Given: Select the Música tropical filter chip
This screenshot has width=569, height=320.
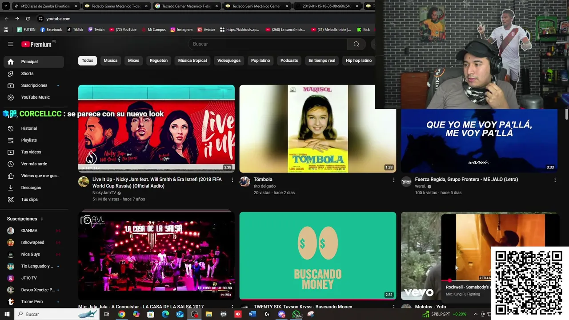Looking at the screenshot, I should 192,60.
